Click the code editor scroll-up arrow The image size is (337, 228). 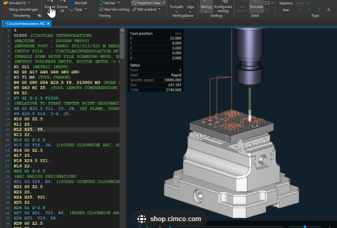[122, 31]
